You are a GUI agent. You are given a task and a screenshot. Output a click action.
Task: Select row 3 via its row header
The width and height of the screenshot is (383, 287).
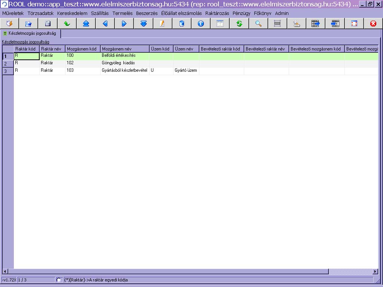click(8, 71)
